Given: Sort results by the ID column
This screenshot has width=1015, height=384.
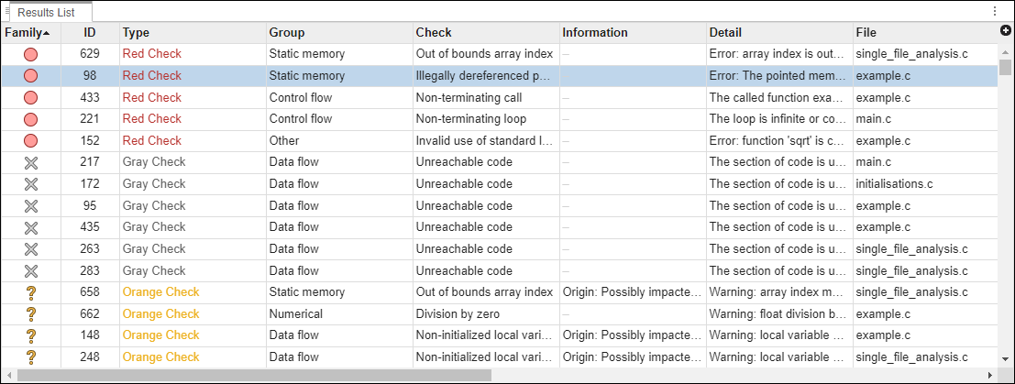Looking at the screenshot, I should pos(90,32).
